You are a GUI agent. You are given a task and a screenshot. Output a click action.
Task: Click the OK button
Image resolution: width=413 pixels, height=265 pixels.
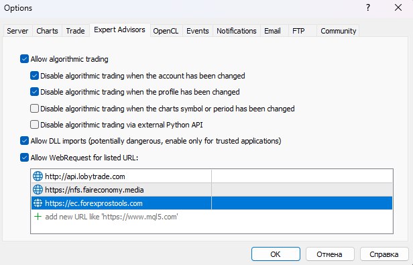(x=276, y=254)
